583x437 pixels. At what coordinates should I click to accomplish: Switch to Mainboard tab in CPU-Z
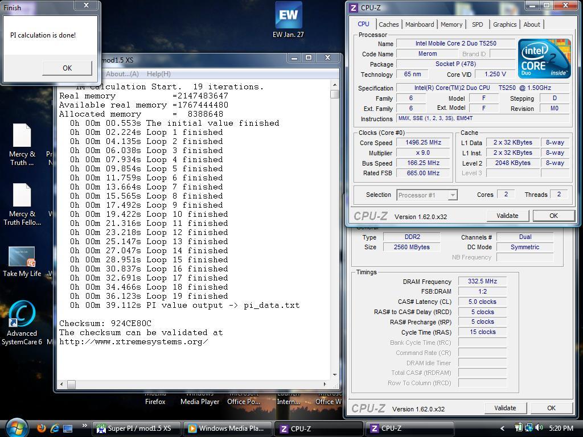point(420,24)
